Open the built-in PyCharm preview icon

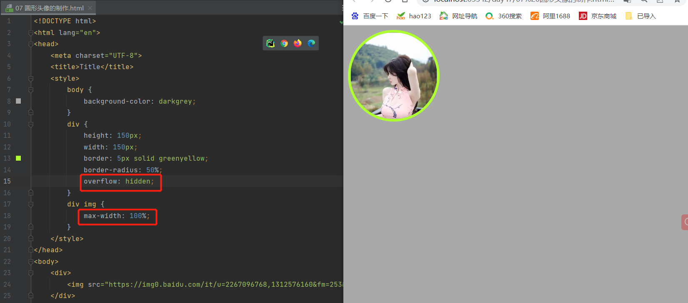[x=270, y=43]
